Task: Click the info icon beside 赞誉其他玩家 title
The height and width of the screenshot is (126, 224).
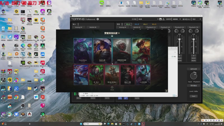Action: 119,33
